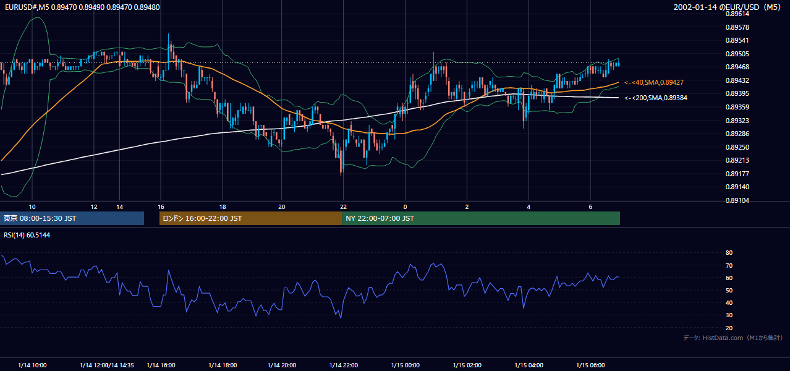
Task: Click hour marker 10 under the price chart
Action: pos(33,207)
